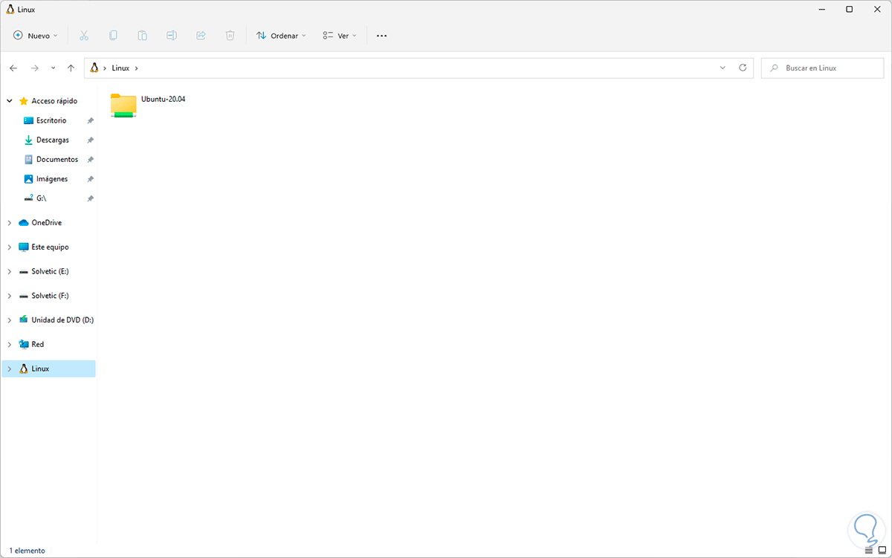Click Linux in the address bar path
The height and width of the screenshot is (558, 892).
tap(120, 68)
